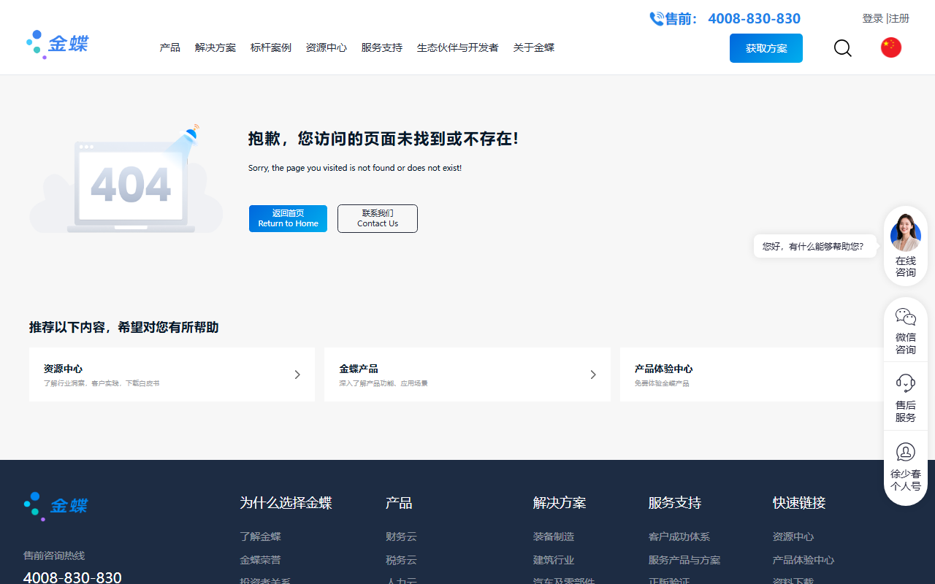Open the 服务支持 menu in header
Viewport: 935px width, 584px height.
click(x=381, y=47)
